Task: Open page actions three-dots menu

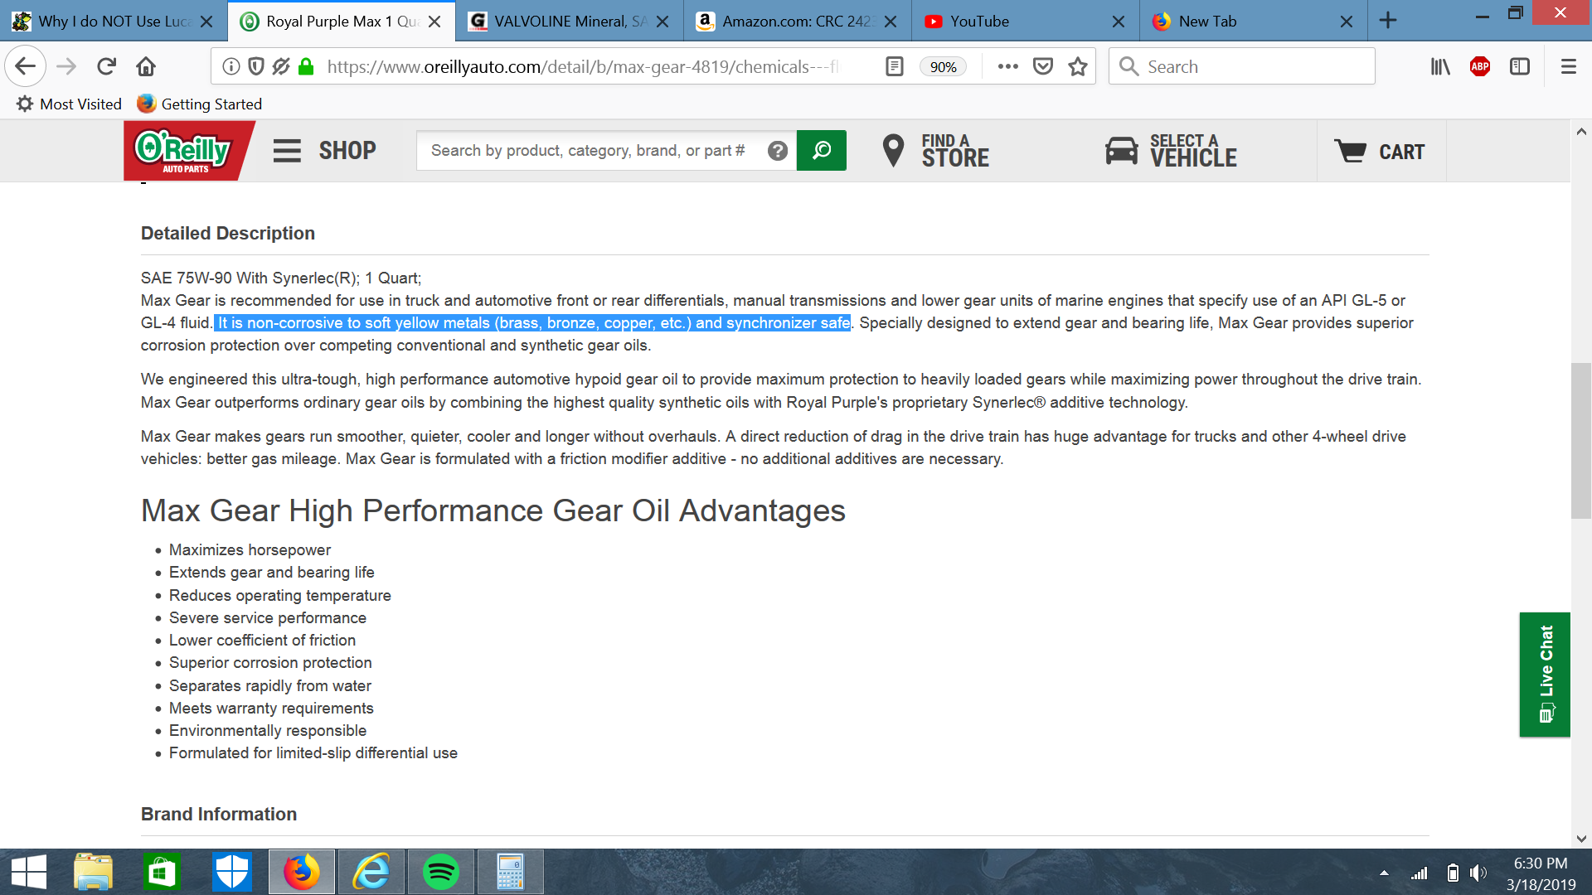Action: pyautogui.click(x=1007, y=66)
